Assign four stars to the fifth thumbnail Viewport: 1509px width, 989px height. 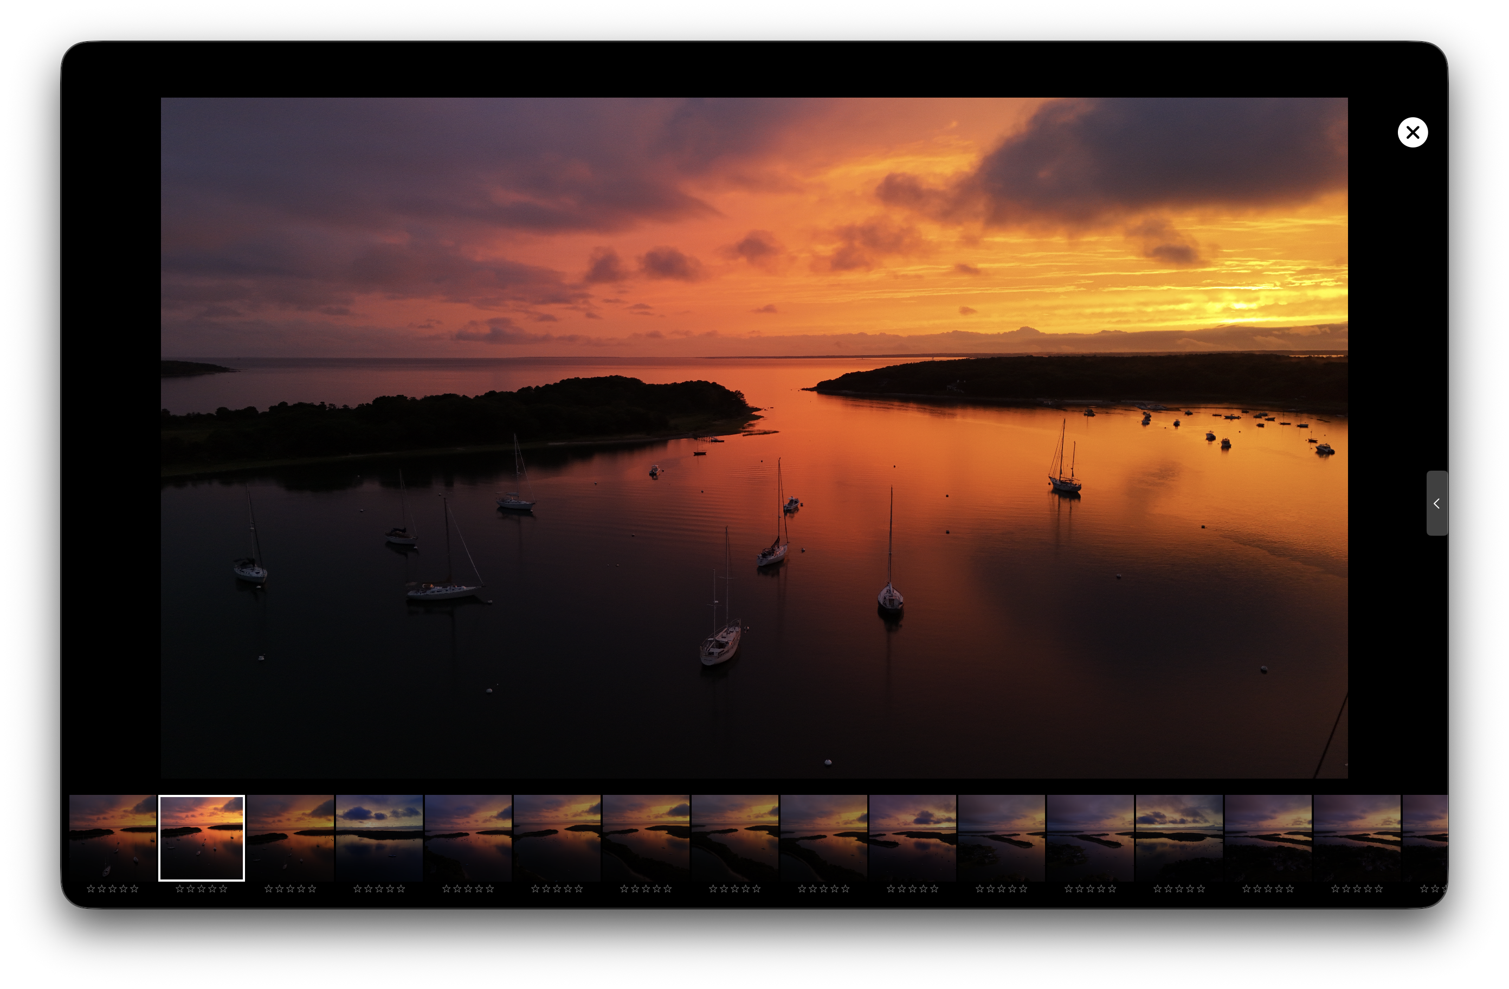(x=479, y=889)
